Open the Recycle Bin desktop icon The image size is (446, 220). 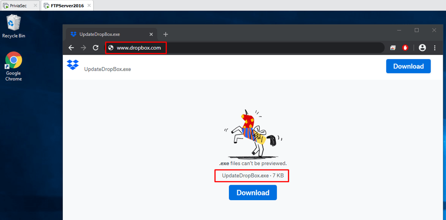point(13,26)
